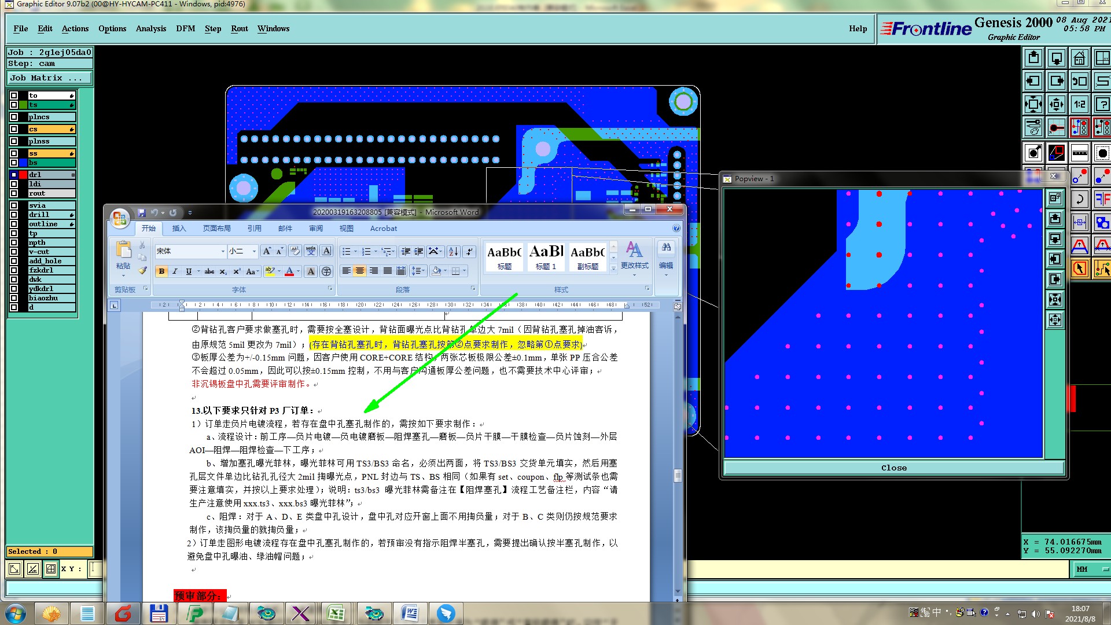Viewport: 1111px width, 625px height.
Task: Expand the font color dropdown arrow
Action: 299,271
